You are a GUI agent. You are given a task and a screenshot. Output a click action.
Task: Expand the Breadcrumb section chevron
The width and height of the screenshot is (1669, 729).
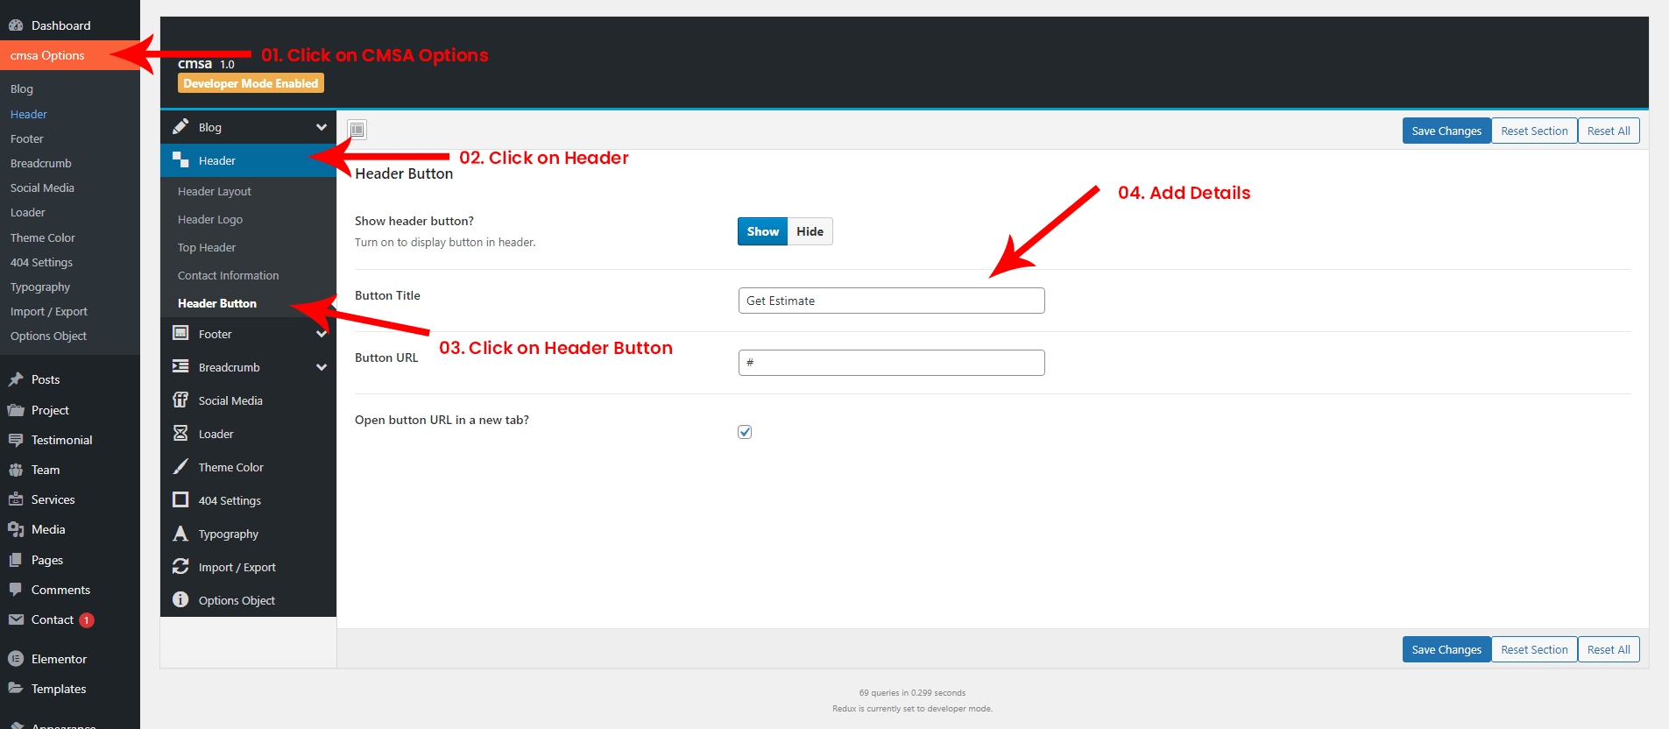[322, 367]
